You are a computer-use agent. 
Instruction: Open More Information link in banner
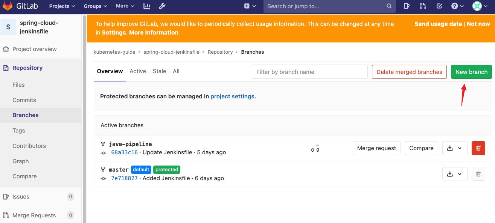coord(154,33)
